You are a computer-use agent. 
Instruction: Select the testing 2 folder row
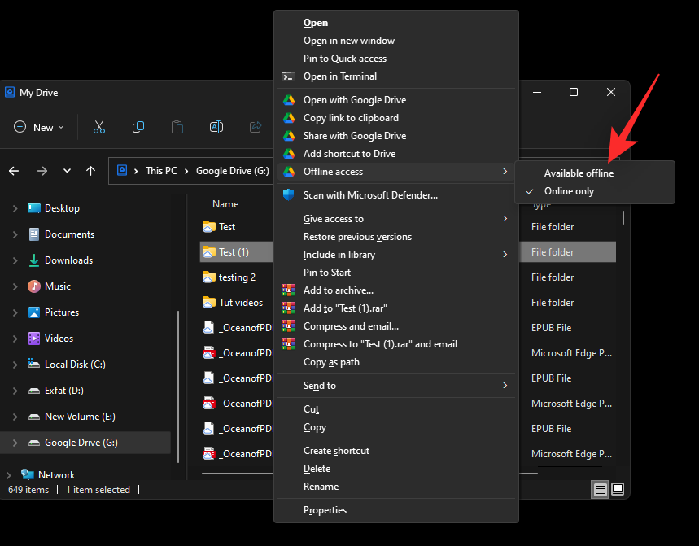tap(236, 277)
